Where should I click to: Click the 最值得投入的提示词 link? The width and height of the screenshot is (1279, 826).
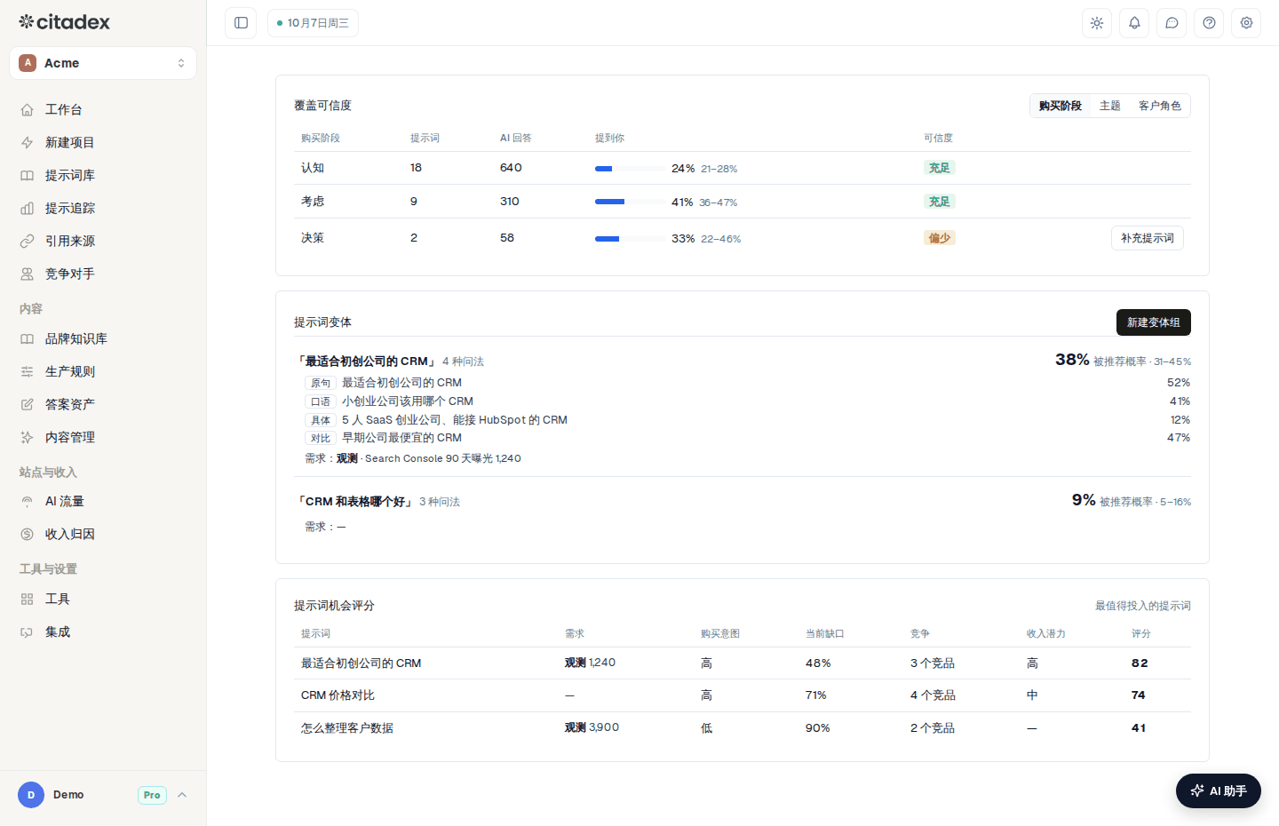pyautogui.click(x=1143, y=606)
